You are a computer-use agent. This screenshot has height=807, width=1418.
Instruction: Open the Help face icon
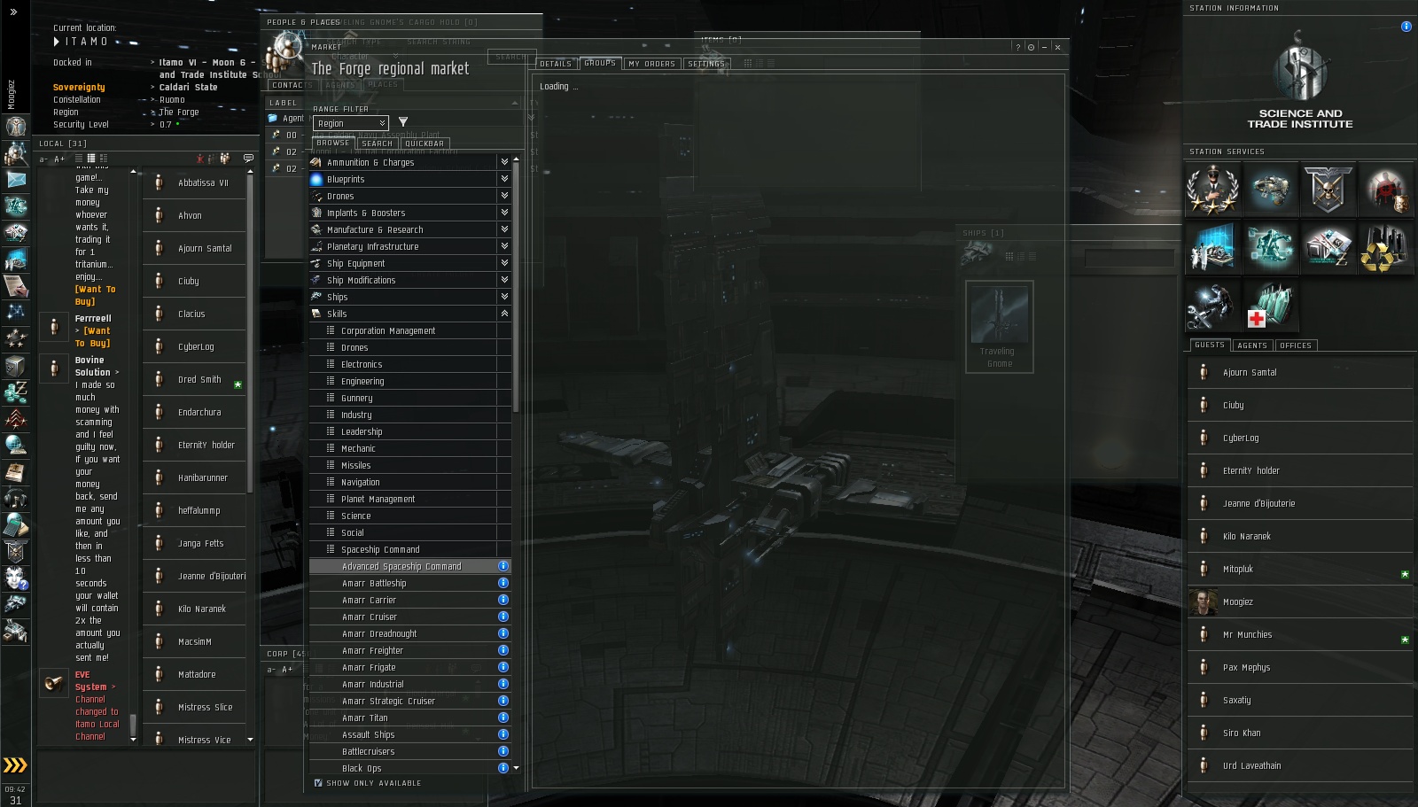coord(15,578)
